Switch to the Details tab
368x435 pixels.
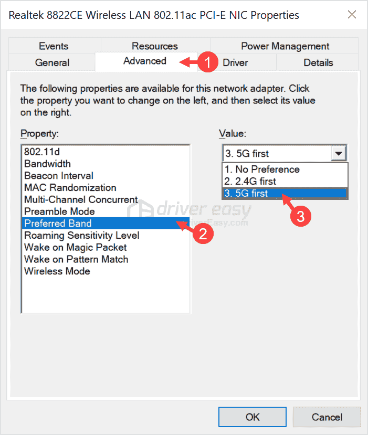pyautogui.click(x=318, y=62)
